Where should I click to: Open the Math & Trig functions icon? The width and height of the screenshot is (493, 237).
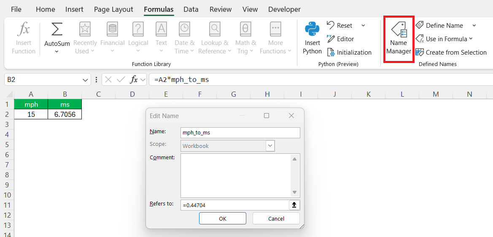tap(245, 29)
